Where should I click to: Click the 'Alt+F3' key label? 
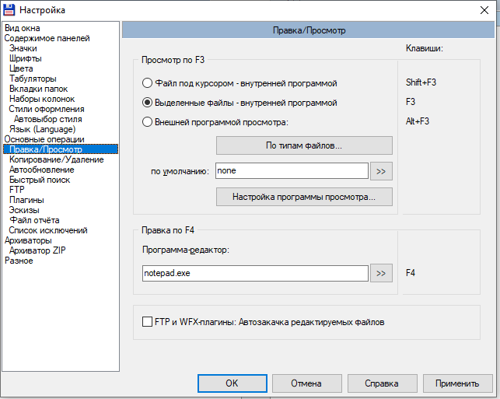418,121
